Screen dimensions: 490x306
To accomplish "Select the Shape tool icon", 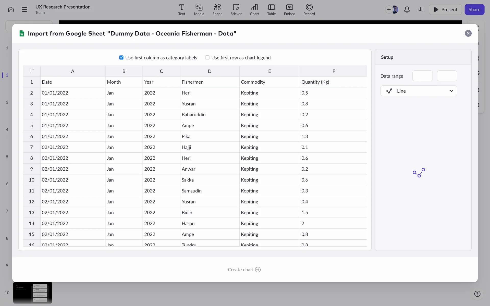I will [x=217, y=10].
